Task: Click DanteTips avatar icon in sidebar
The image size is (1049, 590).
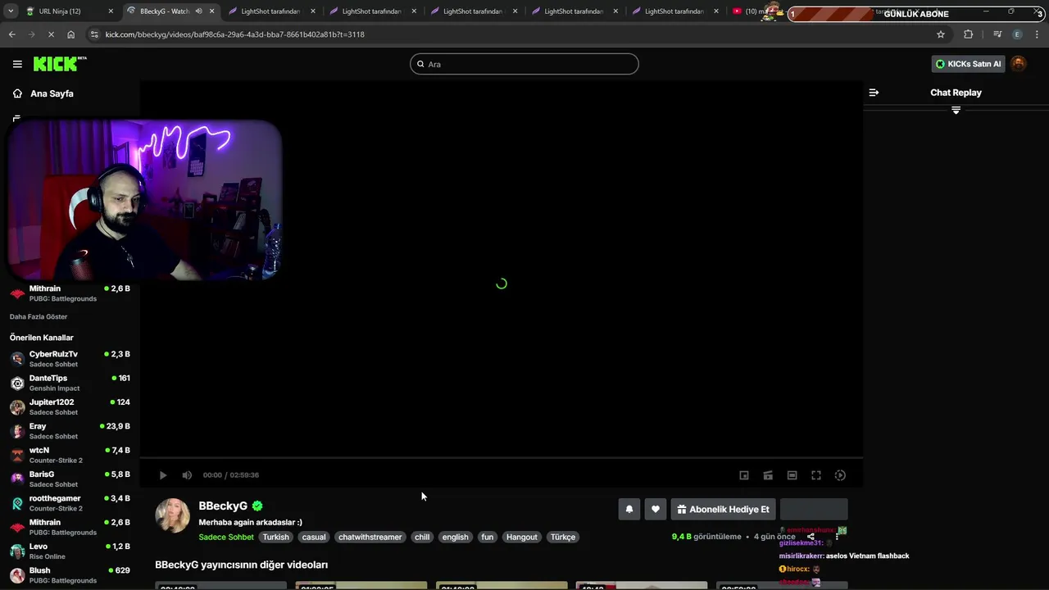Action: 17,383
